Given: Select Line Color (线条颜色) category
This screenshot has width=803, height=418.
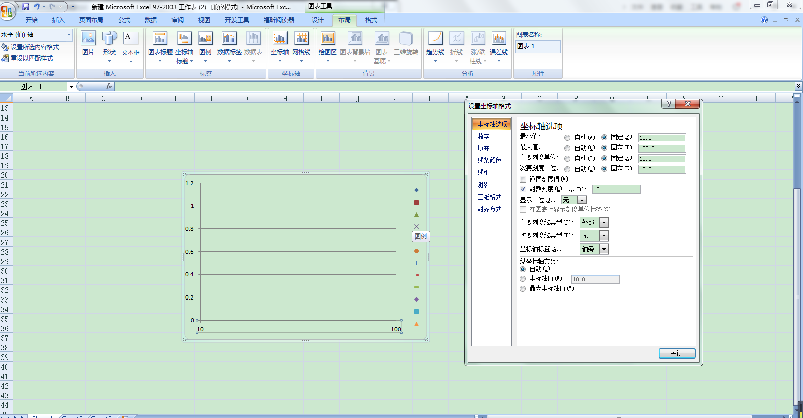Looking at the screenshot, I should coord(489,161).
